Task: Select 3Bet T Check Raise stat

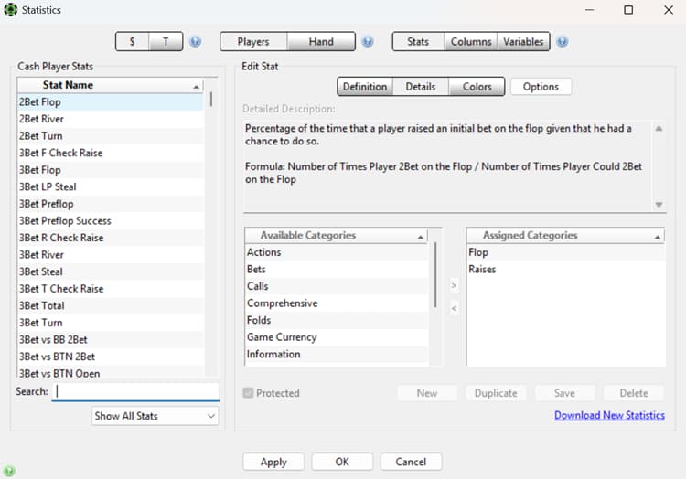Action: [111, 289]
